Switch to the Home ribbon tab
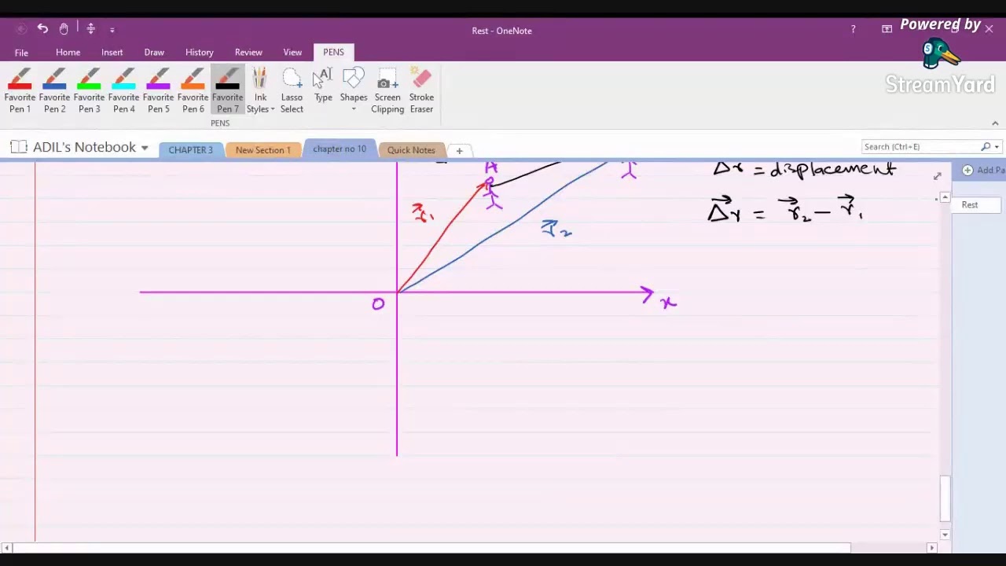The height and width of the screenshot is (566, 1006). pos(68,52)
